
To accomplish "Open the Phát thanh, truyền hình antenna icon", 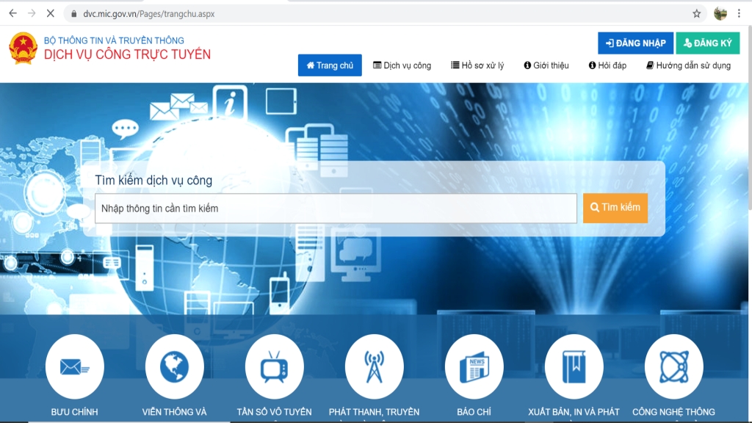I will [374, 366].
